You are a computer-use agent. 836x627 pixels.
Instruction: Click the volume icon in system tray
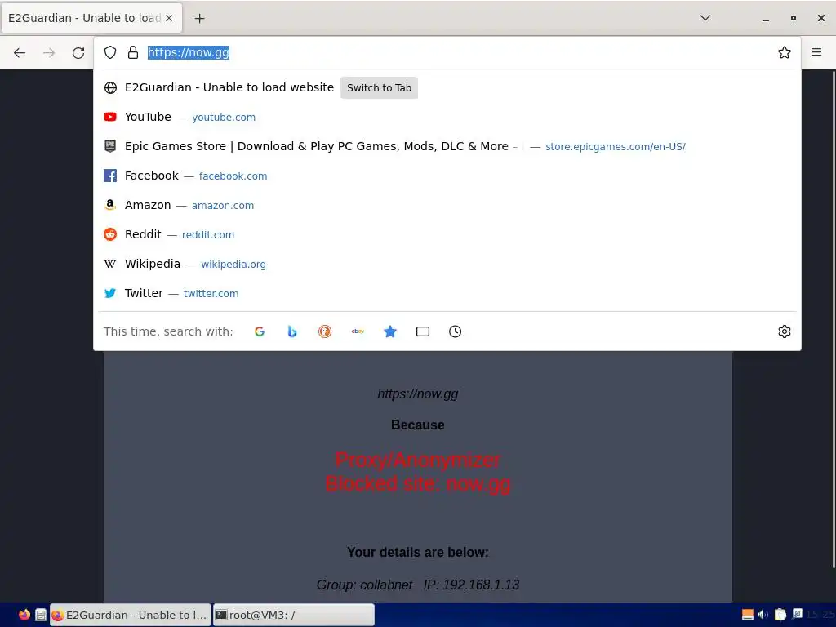763,615
